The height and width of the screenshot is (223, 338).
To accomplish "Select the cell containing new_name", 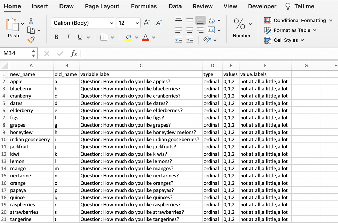I will [x=31, y=74].
